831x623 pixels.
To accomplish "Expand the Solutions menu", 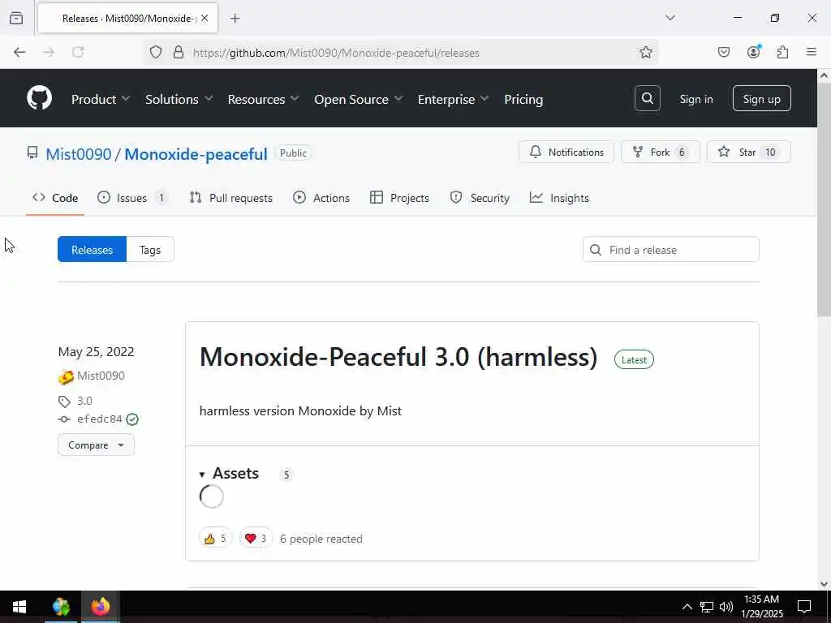I will (x=179, y=99).
